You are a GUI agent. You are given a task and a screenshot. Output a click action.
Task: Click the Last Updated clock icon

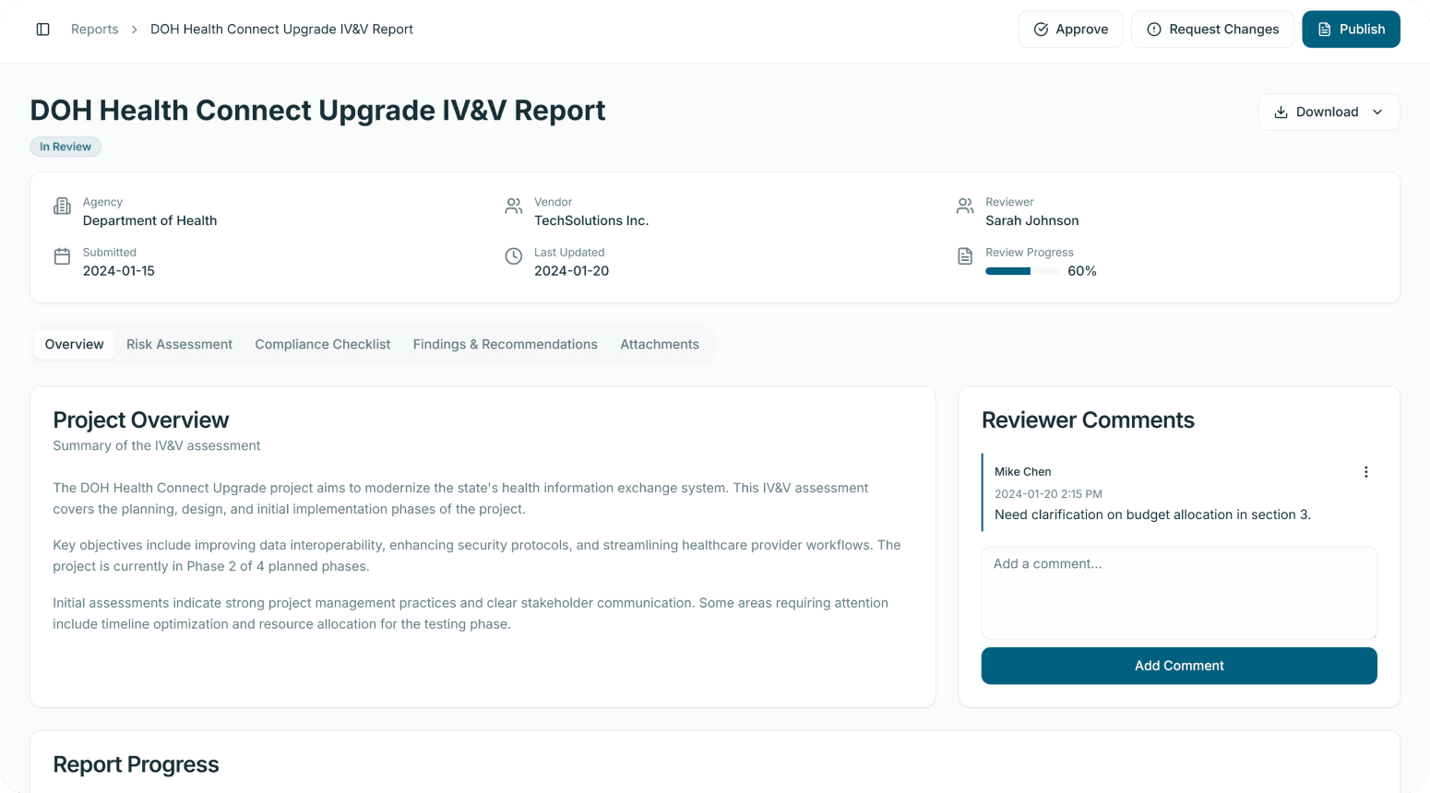click(514, 256)
